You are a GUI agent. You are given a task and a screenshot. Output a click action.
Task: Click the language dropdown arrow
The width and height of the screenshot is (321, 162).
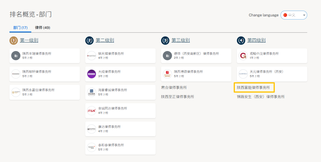pyautogui.click(x=304, y=15)
